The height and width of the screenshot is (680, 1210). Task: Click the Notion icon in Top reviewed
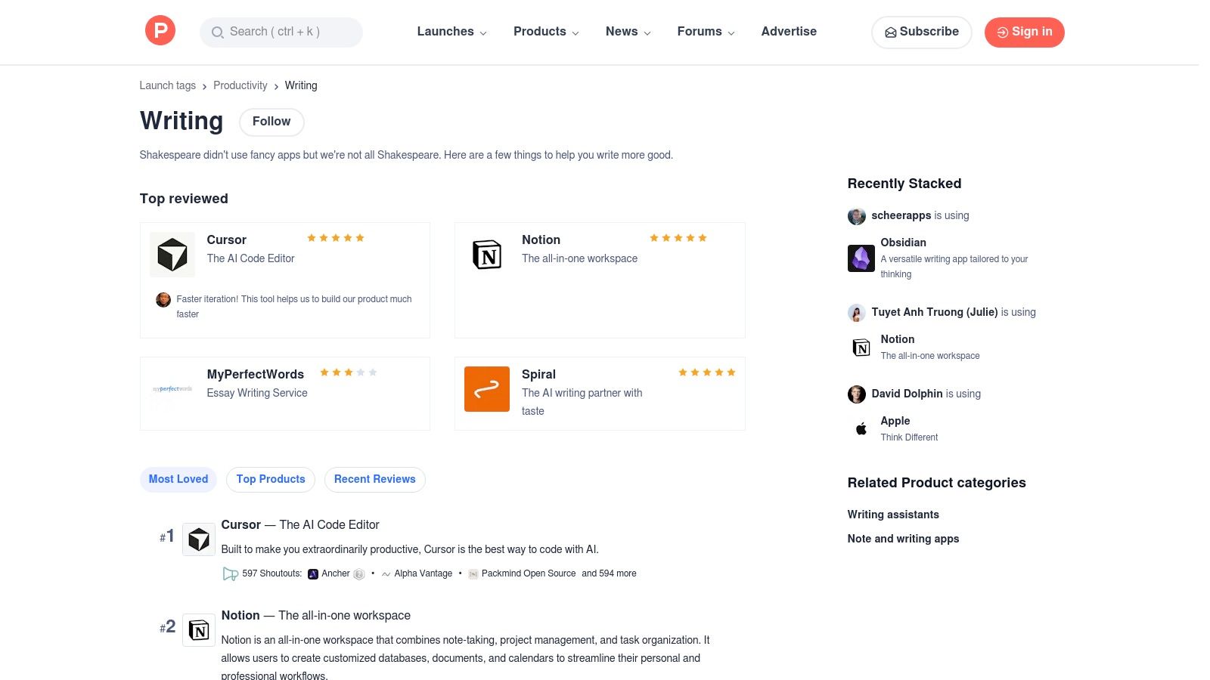coord(486,255)
